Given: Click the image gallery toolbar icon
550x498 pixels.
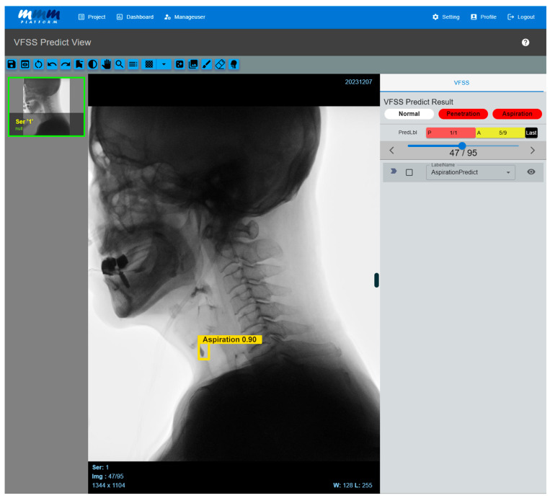Looking at the screenshot, I should (x=193, y=64).
